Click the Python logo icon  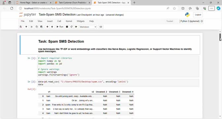pyautogui.click(x=187, y=15)
